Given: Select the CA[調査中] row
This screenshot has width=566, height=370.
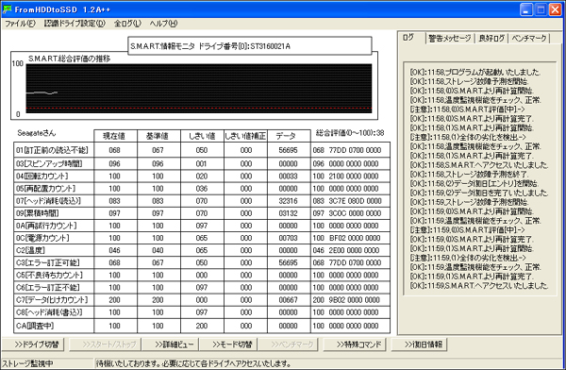Looking at the screenshot, I should pyautogui.click(x=202, y=326).
